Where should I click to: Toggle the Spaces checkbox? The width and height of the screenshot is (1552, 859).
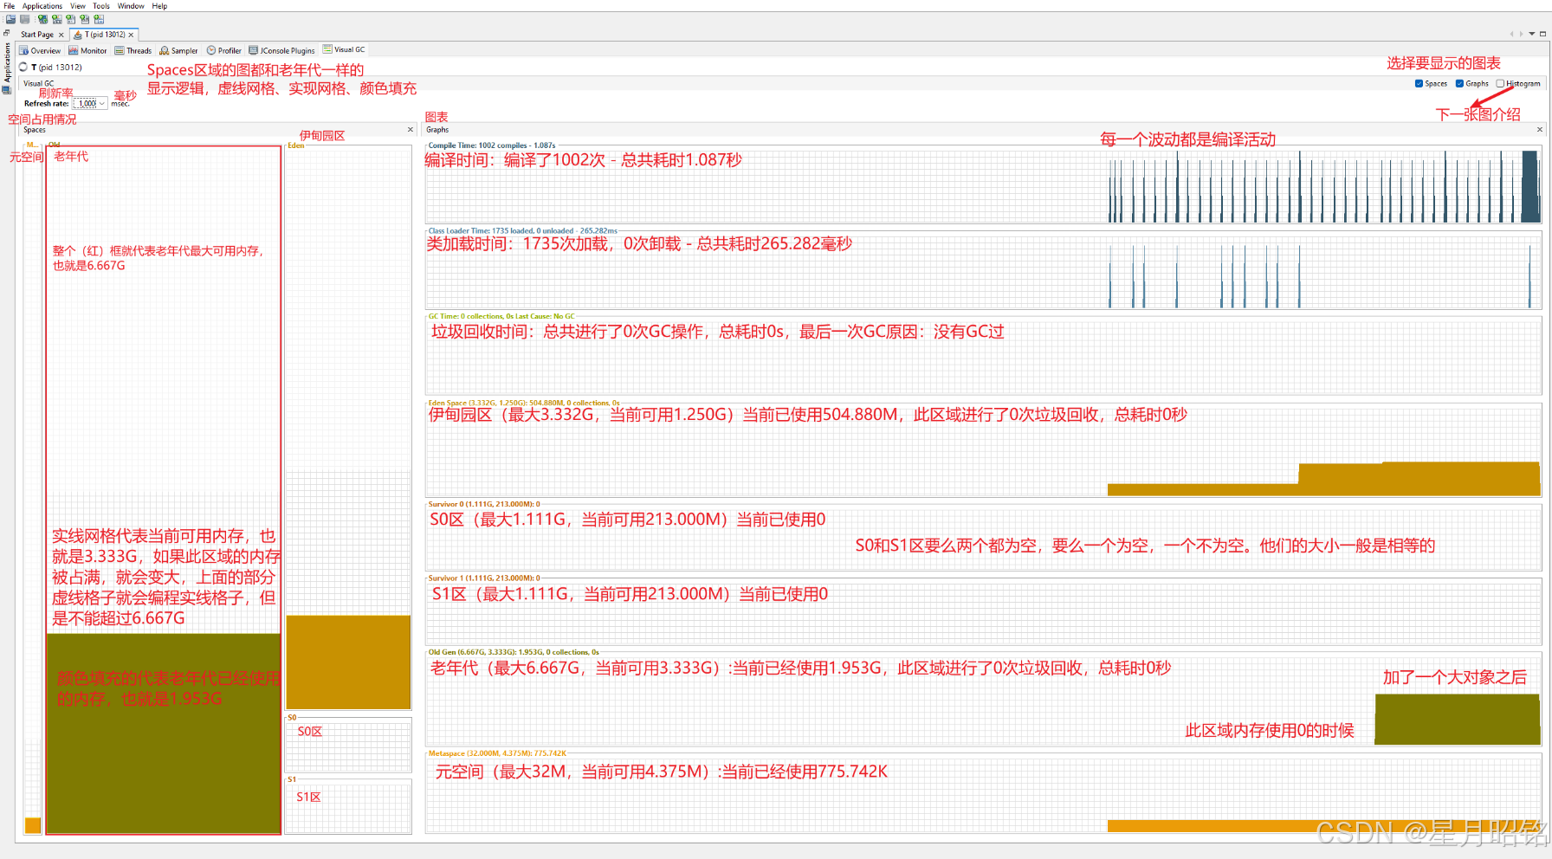click(1419, 83)
